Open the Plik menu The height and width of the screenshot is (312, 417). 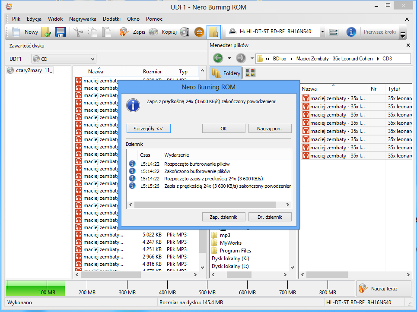point(16,19)
